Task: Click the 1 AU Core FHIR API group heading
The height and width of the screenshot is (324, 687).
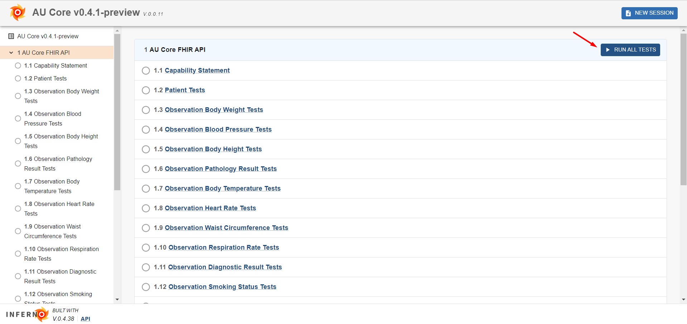Action: 175,50
